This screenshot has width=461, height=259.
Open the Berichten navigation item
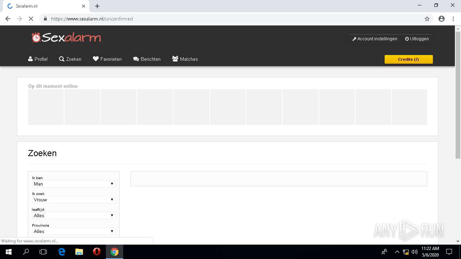pos(147,59)
